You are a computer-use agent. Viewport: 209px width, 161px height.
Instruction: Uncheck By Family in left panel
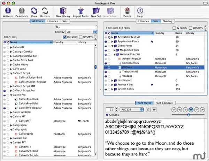tap(65, 37)
